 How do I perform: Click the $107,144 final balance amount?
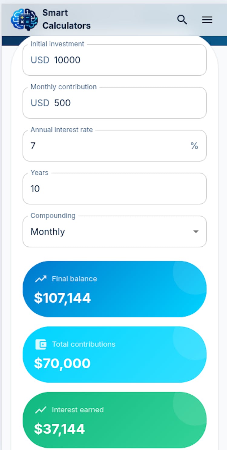pyautogui.click(x=62, y=298)
